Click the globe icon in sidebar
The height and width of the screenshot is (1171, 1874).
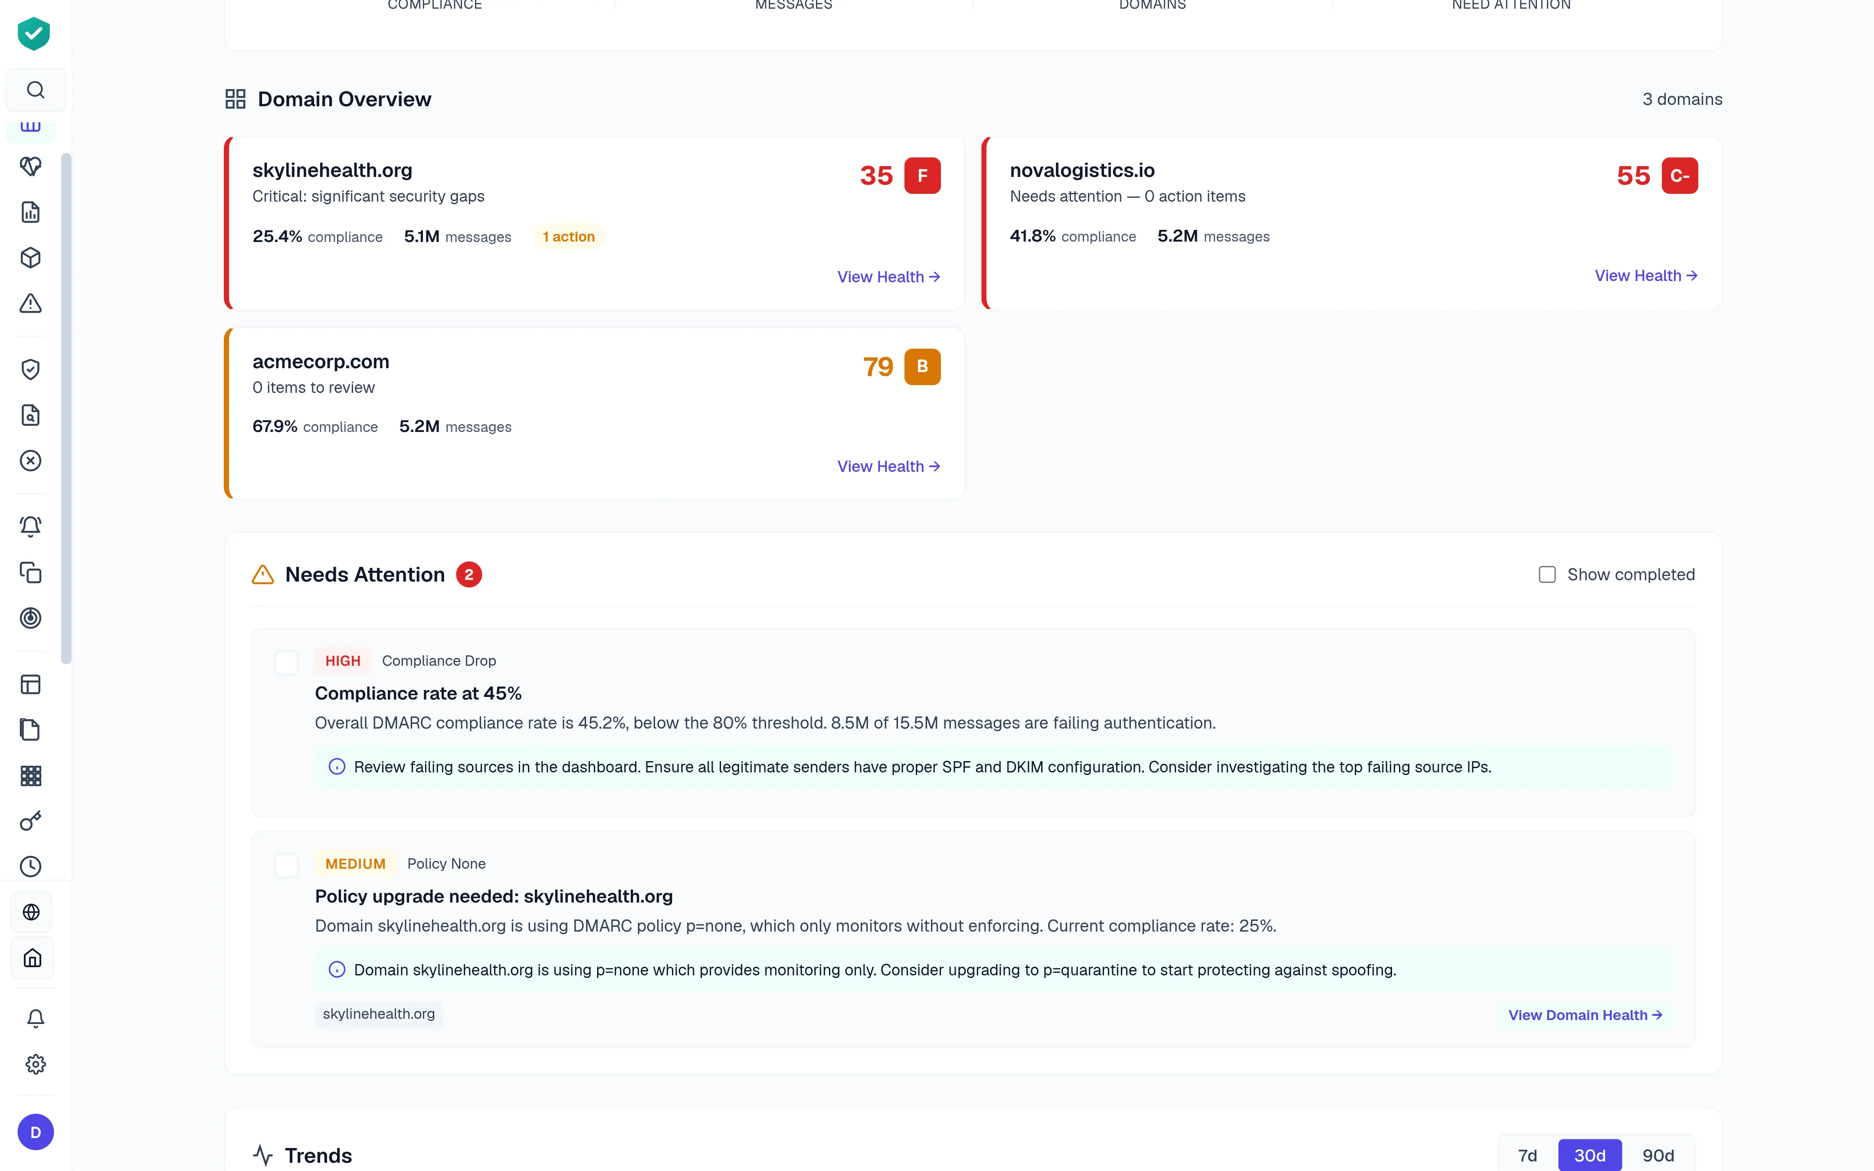click(32, 913)
